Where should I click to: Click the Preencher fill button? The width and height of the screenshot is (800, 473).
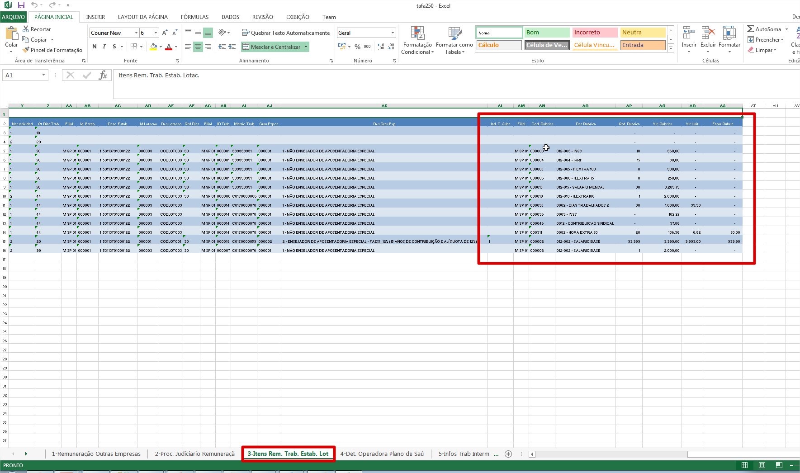pyautogui.click(x=765, y=40)
